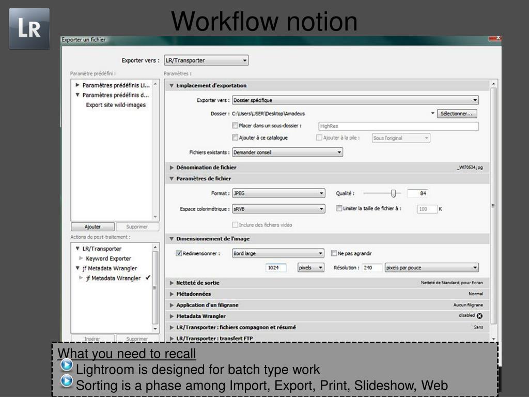Toggle 'Placer dans un sous-dossier' checkbox
529x397 pixels.
(x=235, y=126)
